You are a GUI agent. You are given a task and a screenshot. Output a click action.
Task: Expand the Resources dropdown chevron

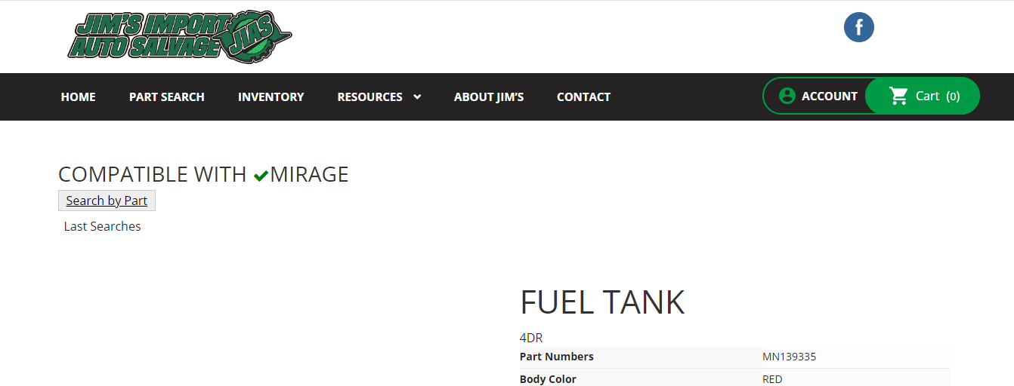(417, 97)
